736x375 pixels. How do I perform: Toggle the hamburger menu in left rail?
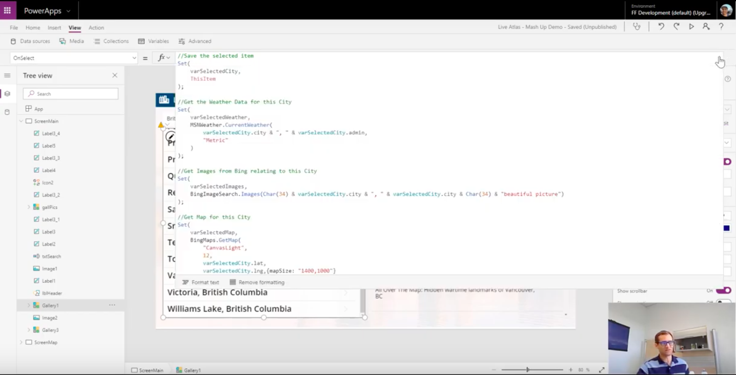(7, 75)
